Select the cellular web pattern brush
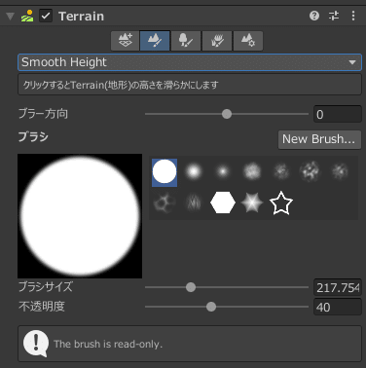366x368 pixels. (x=165, y=202)
